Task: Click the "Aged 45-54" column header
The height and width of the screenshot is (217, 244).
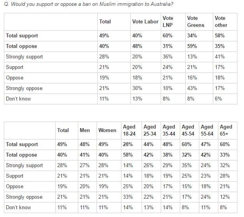Action: point(188,130)
